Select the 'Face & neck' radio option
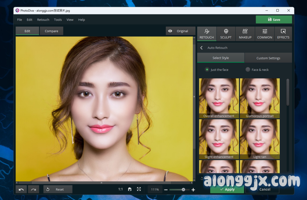This screenshot has width=307, height=200. click(248, 70)
